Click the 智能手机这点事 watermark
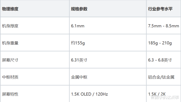The width and height of the screenshot is (181, 102). tap(165, 97)
